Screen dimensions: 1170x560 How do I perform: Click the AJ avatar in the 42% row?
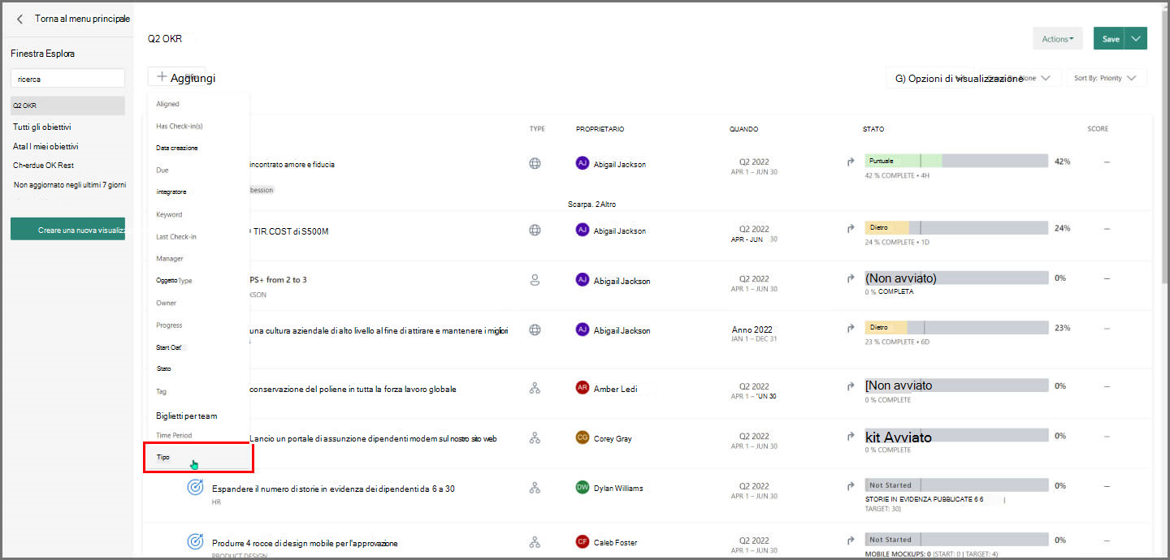tap(582, 163)
